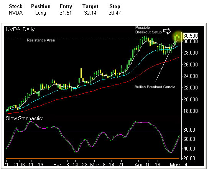Select the 'NVDA' stock symbol value
This screenshot has height=172, width=209.
point(16,13)
